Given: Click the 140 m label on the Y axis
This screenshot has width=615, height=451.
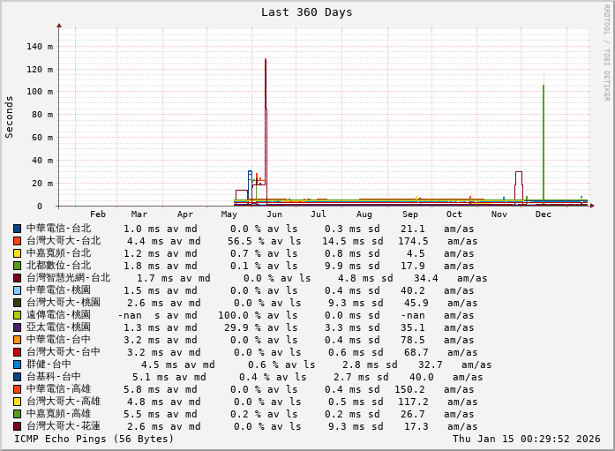Looking at the screenshot, I should click(x=40, y=46).
